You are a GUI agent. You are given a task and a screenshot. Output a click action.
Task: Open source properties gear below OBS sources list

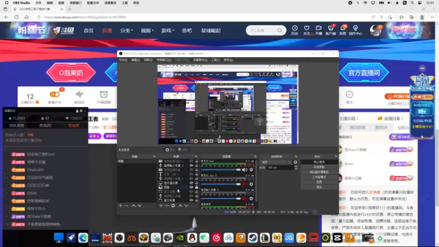pyautogui.click(x=173, y=205)
